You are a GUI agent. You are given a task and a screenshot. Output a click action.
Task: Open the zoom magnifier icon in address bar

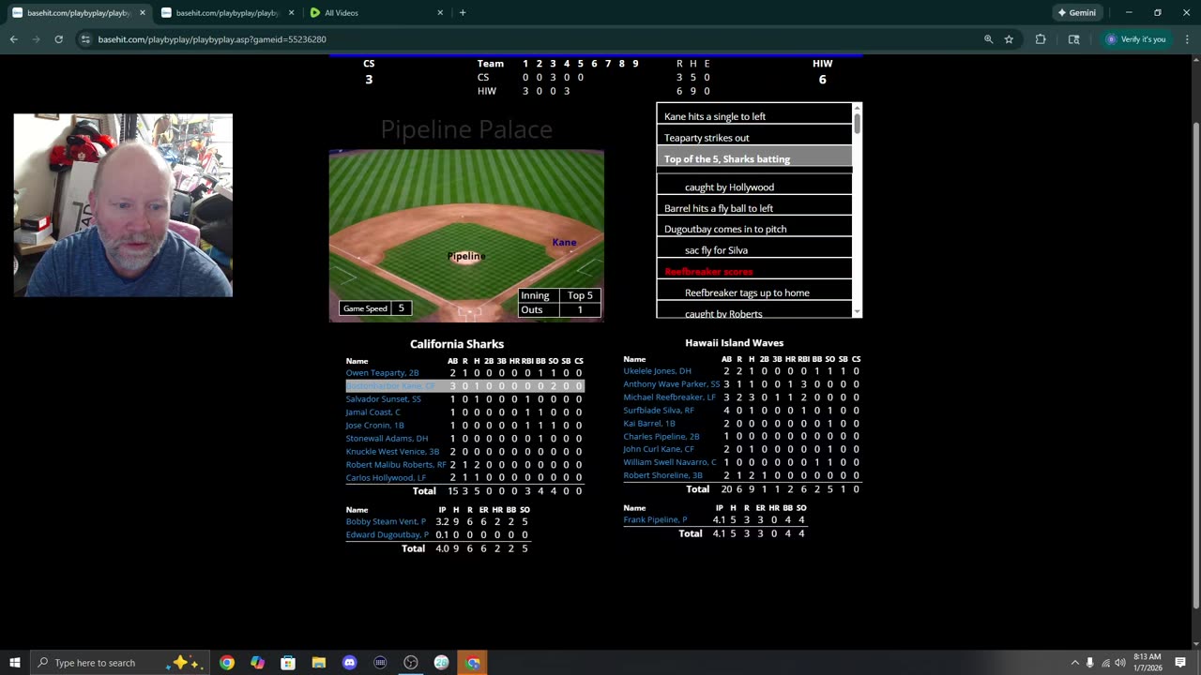[x=988, y=39]
